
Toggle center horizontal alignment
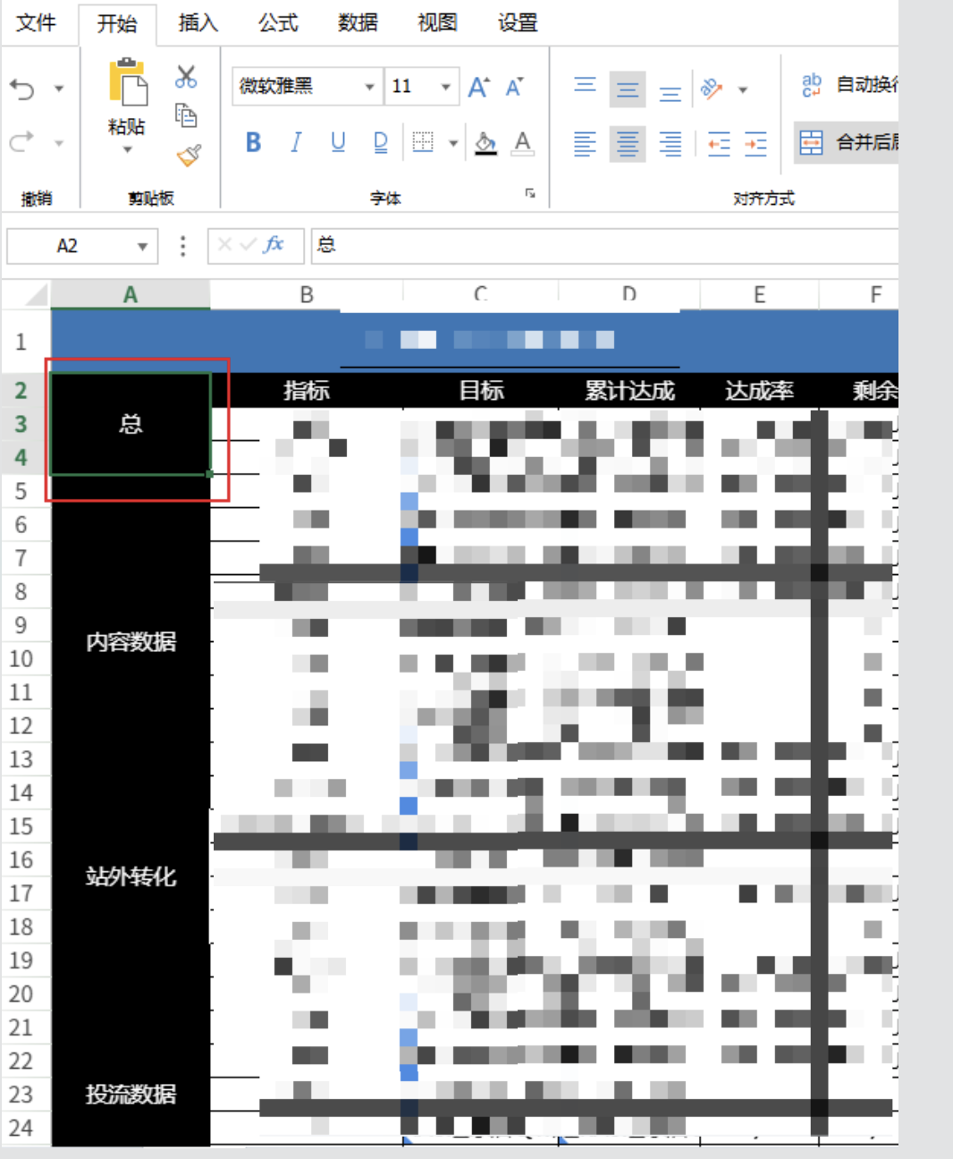point(627,143)
